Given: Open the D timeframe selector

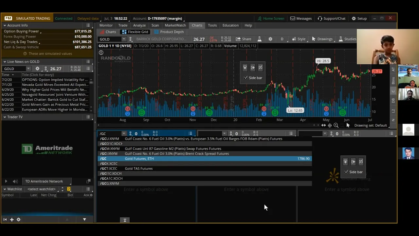Looking at the screenshot, I should [282, 39].
